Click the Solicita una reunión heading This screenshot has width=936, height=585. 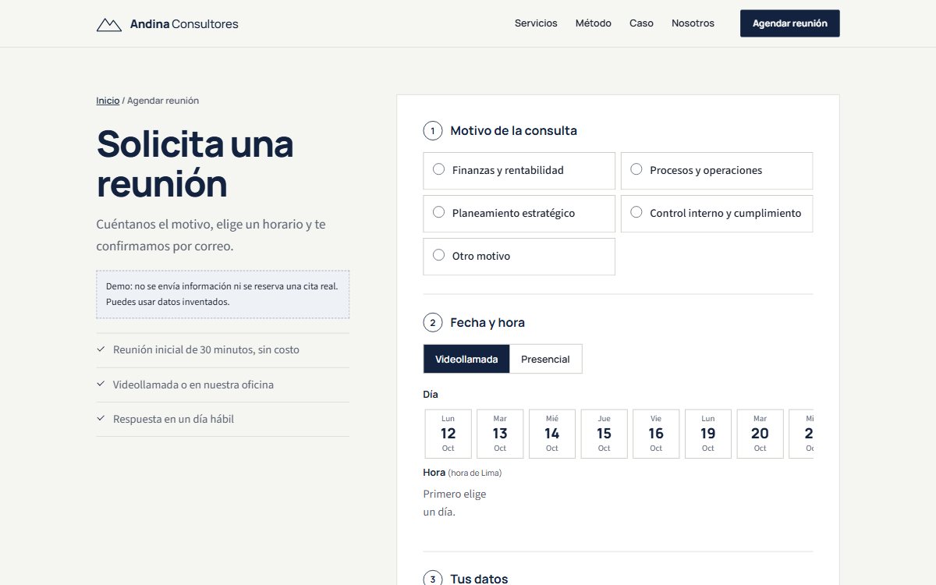[x=195, y=164]
